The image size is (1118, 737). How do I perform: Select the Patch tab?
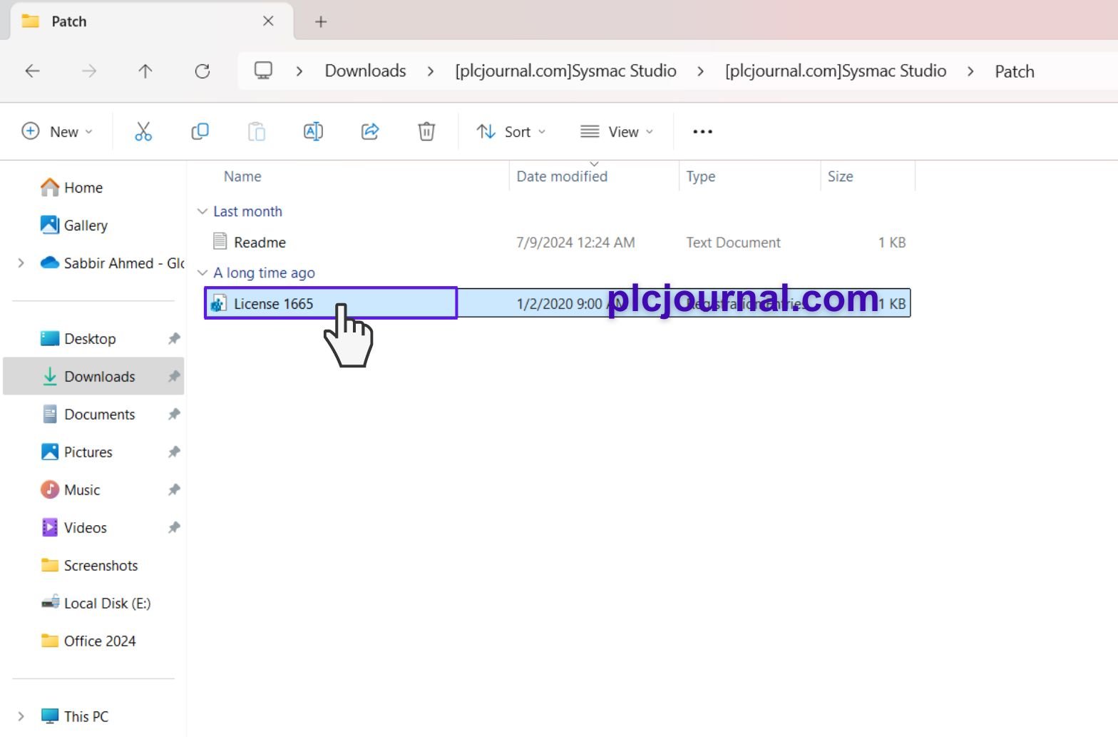pyautogui.click(x=151, y=21)
